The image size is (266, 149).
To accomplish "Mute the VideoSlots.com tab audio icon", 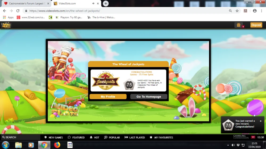I will coord(93,3).
